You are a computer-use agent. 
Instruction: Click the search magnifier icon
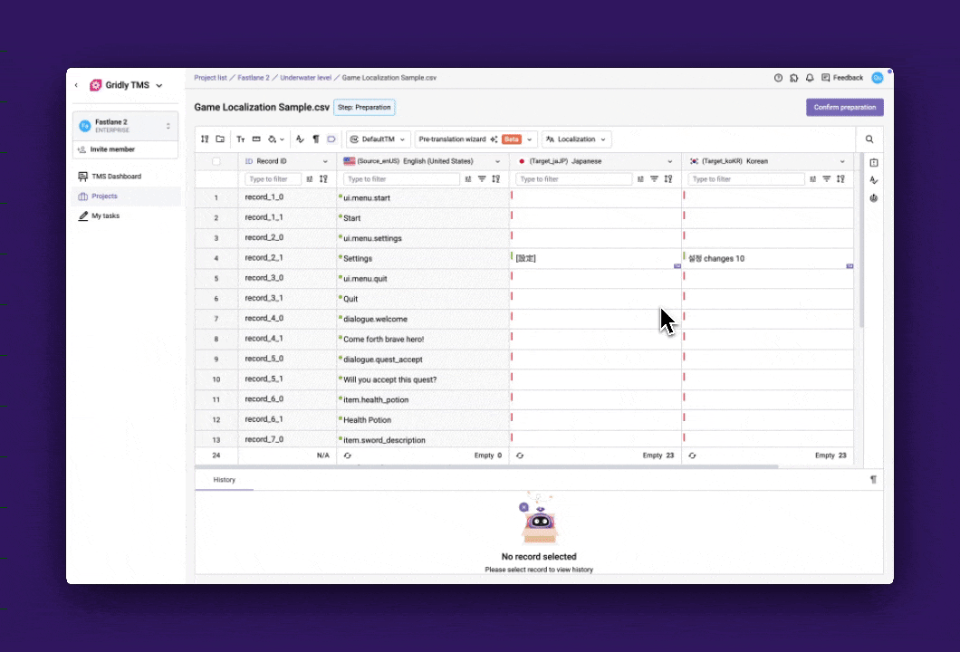(x=869, y=139)
